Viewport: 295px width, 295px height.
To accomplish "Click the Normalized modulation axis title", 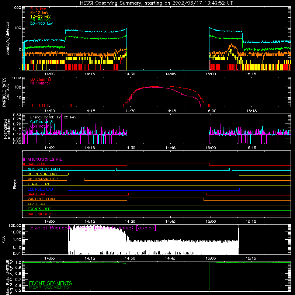I will (7, 129).
